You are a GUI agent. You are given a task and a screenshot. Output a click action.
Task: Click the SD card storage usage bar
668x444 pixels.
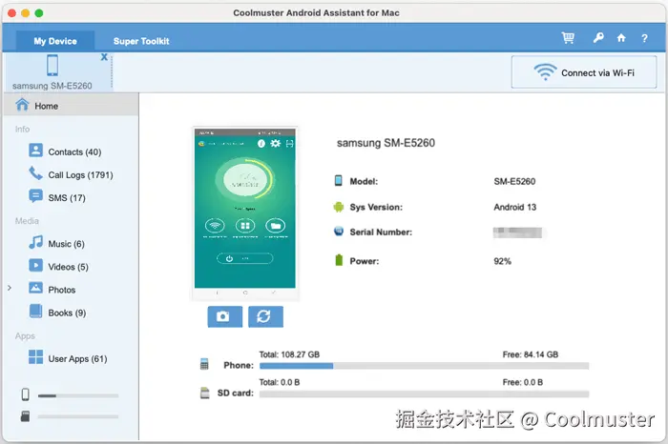424,394
